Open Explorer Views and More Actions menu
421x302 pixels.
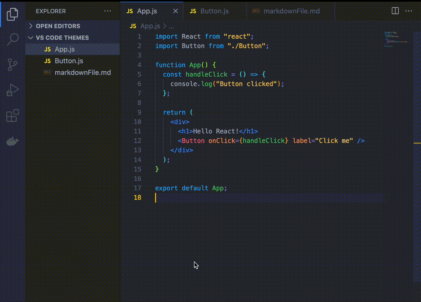coord(107,11)
